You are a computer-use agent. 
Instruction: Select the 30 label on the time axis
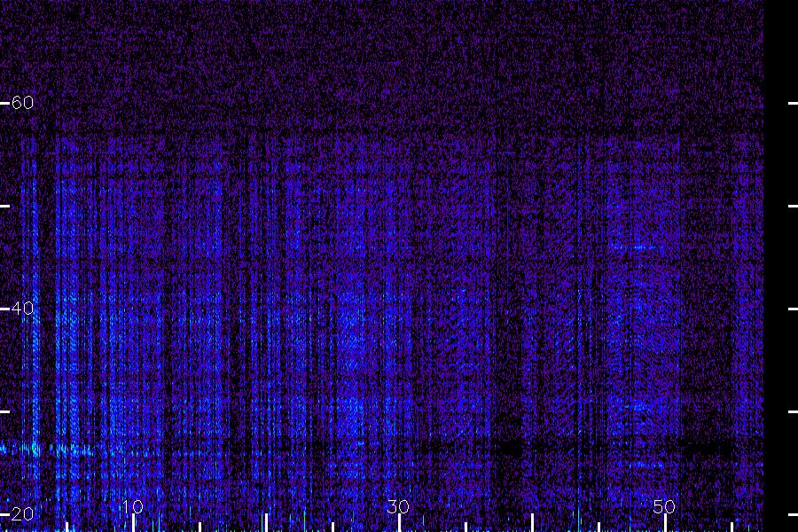coord(398,506)
